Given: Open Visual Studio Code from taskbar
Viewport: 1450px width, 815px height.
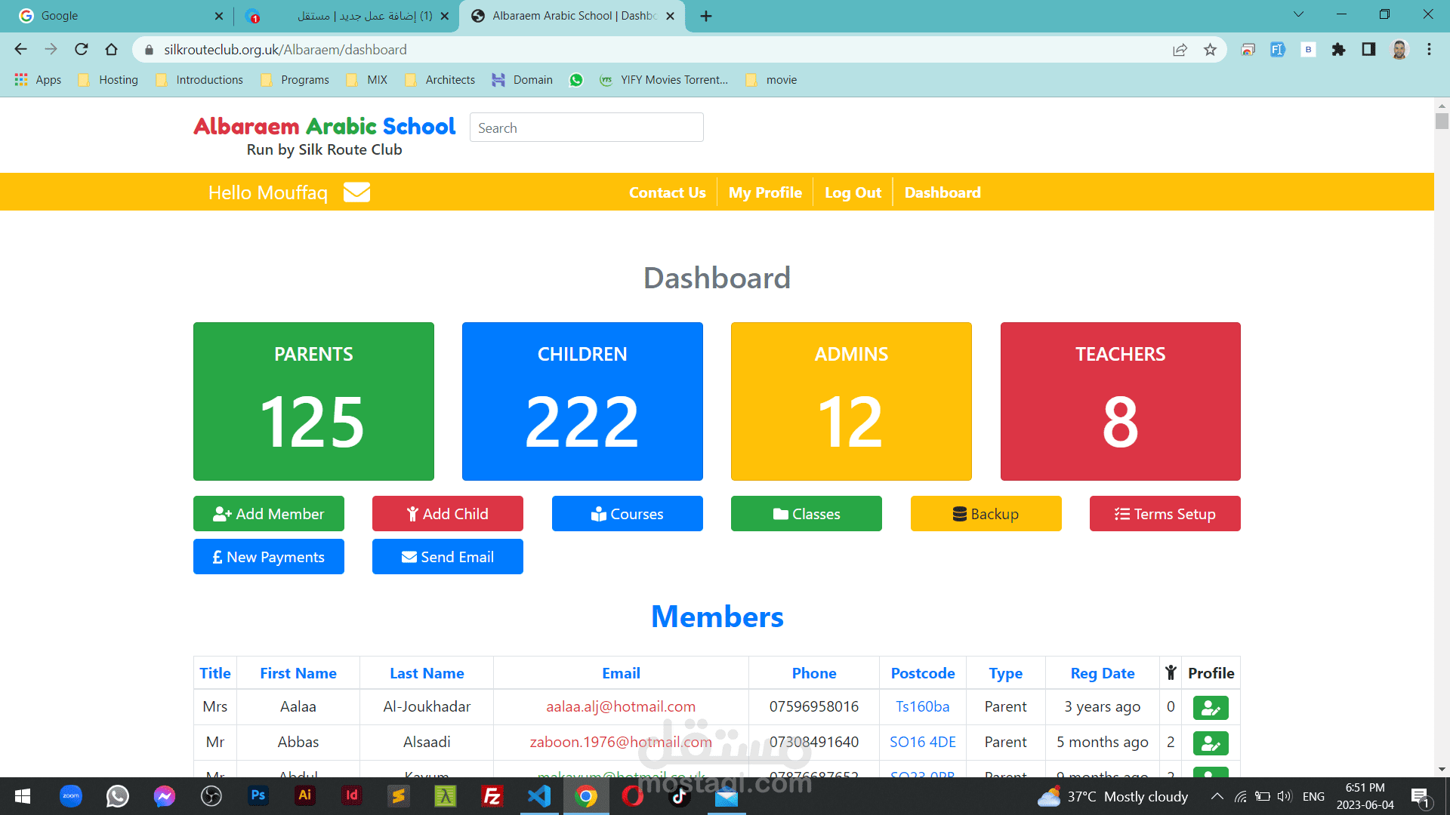Looking at the screenshot, I should coord(539,796).
